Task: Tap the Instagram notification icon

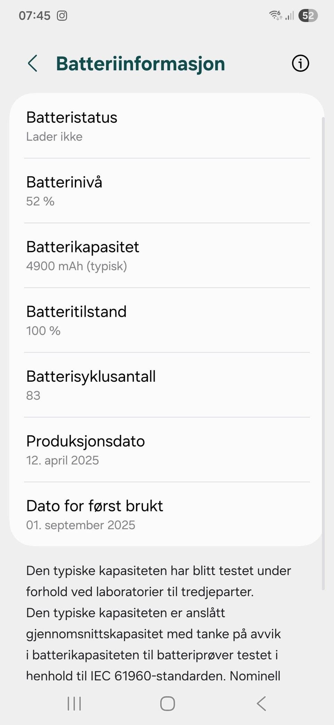Action: 62,16
